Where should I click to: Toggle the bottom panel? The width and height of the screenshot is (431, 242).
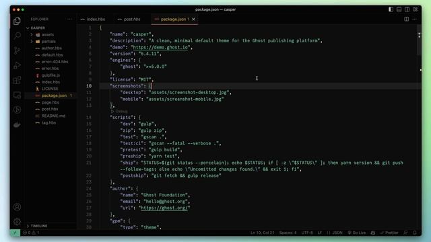399,9
